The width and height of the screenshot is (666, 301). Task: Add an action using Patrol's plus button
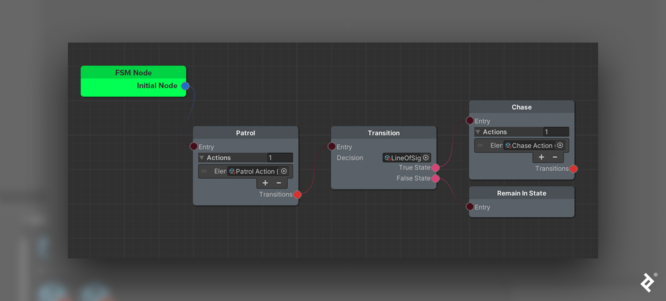[265, 183]
